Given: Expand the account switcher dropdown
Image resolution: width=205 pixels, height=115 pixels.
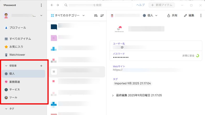Looking at the screenshot, I should [x=41, y=16].
